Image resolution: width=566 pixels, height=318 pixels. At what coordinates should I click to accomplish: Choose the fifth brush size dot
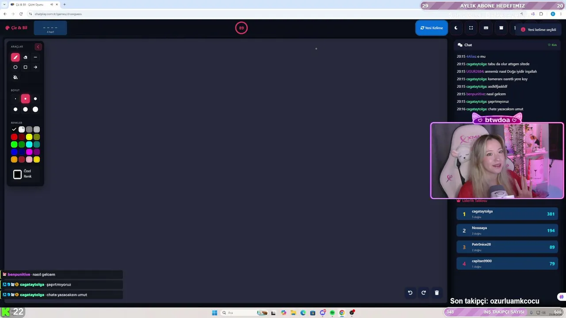tap(25, 109)
